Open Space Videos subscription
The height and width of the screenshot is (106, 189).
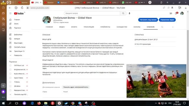[x=19, y=78]
